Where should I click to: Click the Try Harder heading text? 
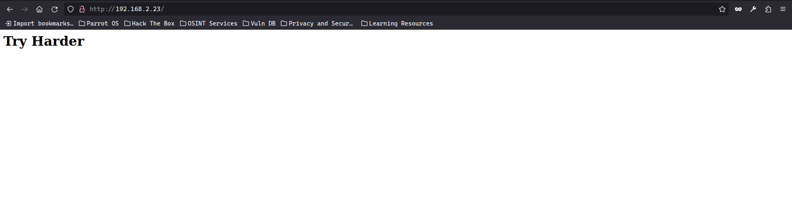[x=44, y=41]
